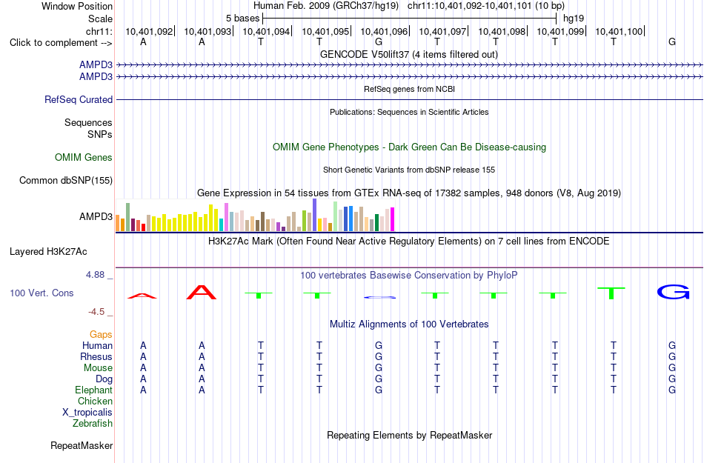Viewport: 704px width, 463px height.
Task: Select the Mouse alignment row label
Action: click(x=98, y=368)
